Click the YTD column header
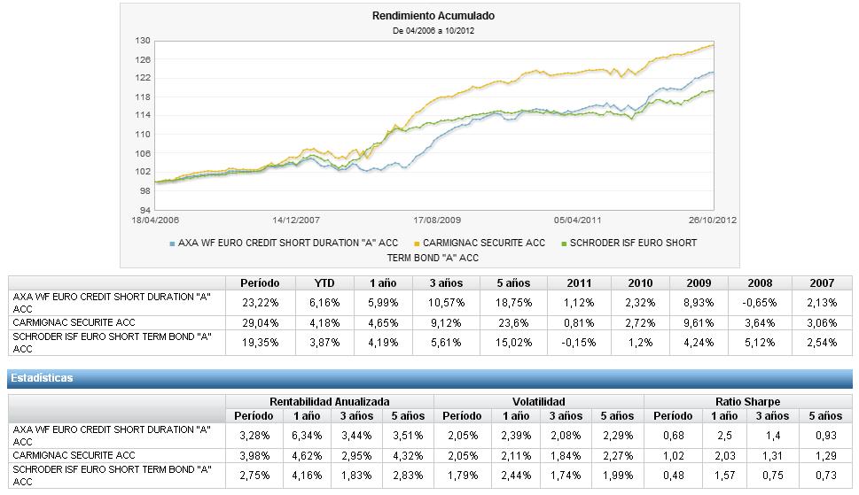The image size is (859, 495). (324, 283)
